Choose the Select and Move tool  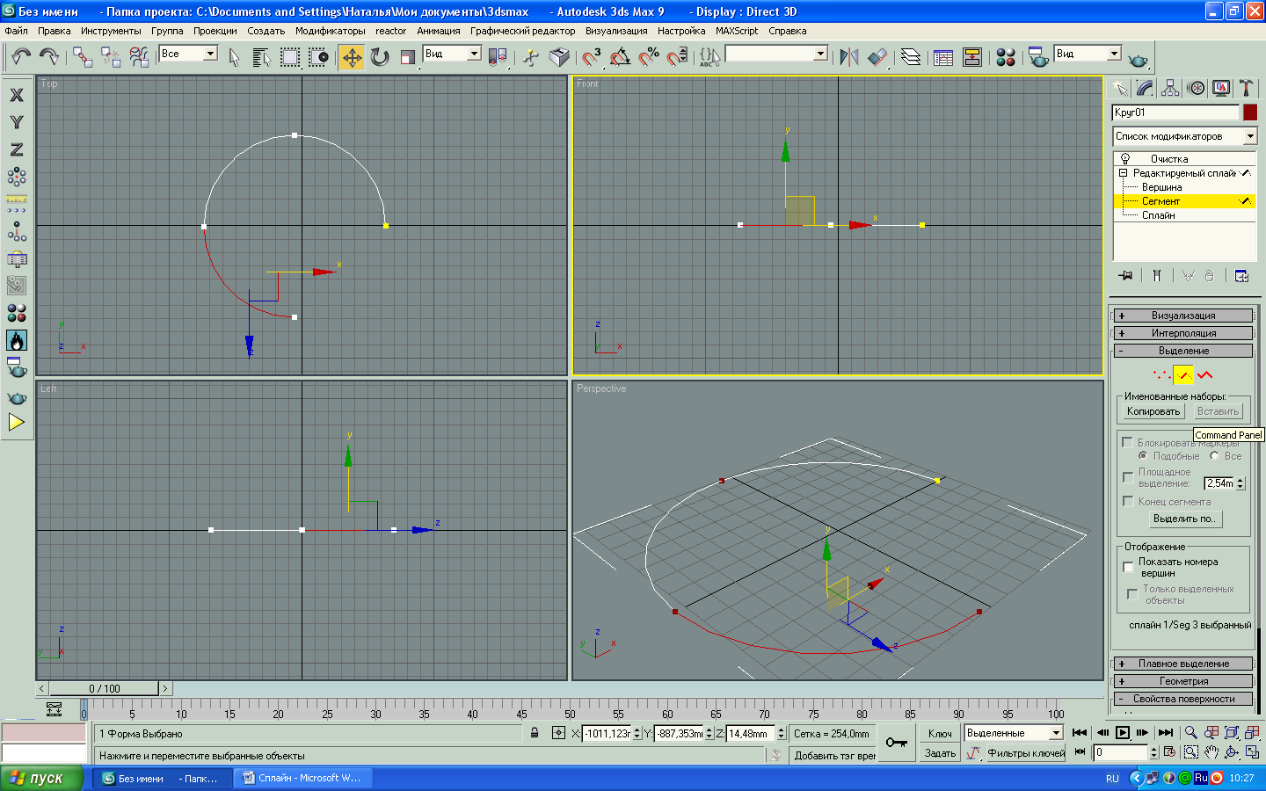352,57
